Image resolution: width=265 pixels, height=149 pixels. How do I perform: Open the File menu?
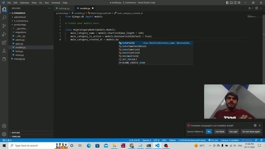pyautogui.click(x=9, y=3)
